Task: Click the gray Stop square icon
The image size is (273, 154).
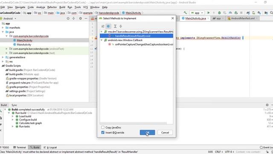Action: click(x=241, y=13)
